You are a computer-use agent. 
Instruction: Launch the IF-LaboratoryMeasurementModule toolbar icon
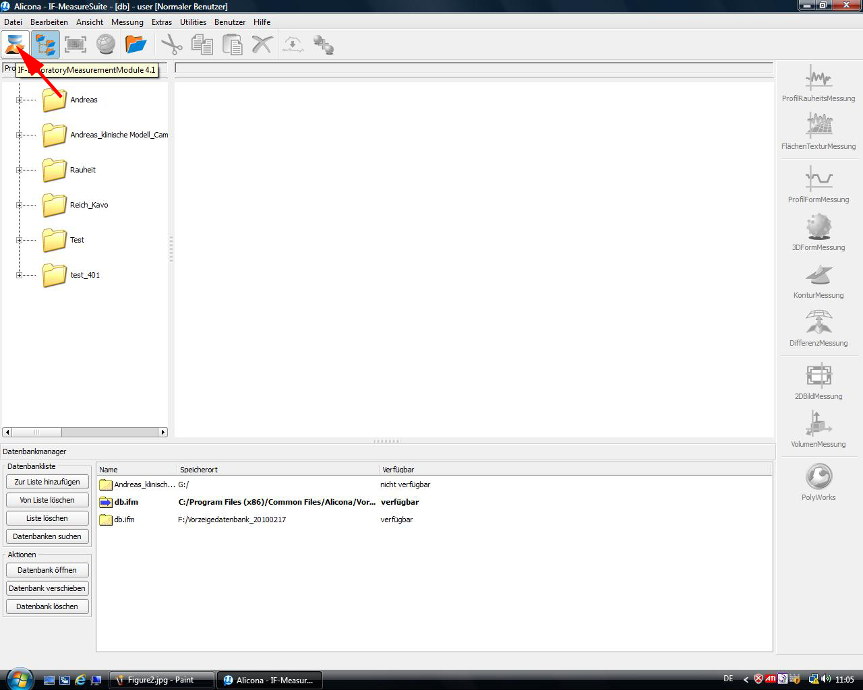[15, 44]
